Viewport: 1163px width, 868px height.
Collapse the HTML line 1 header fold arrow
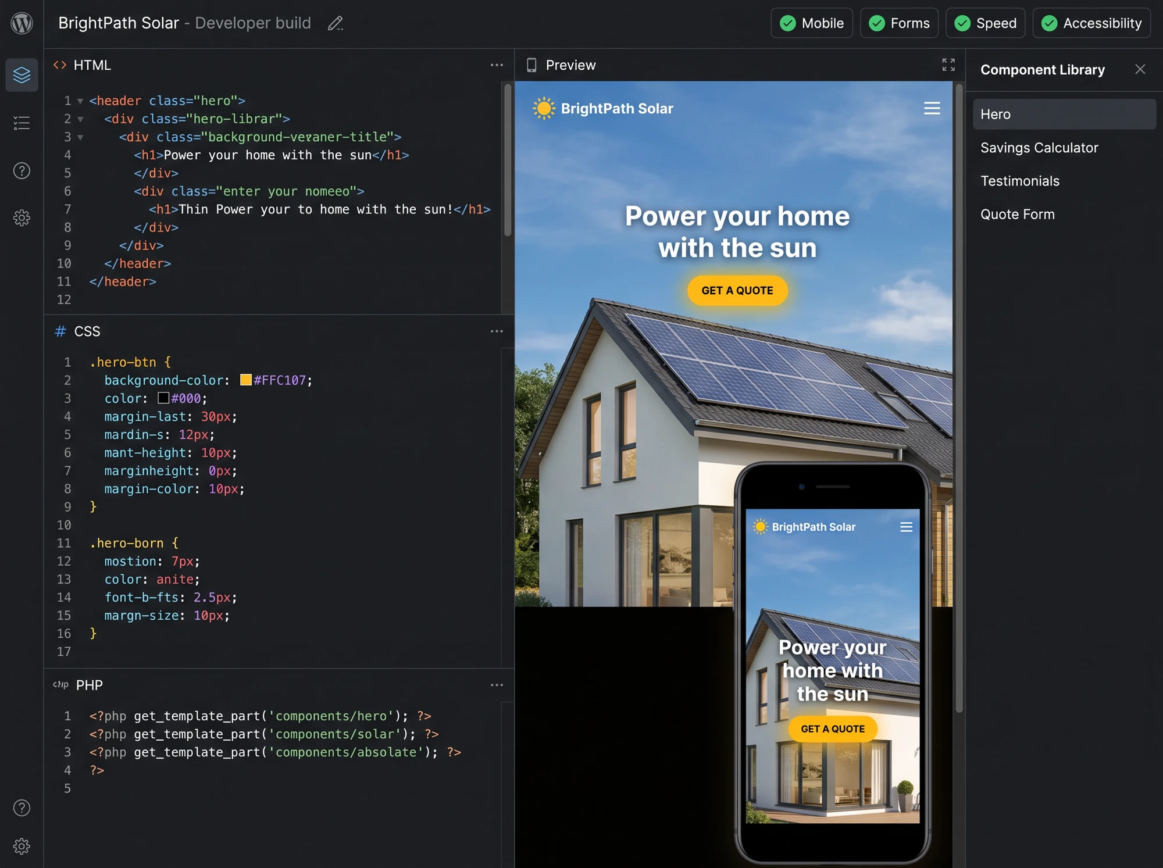click(x=80, y=101)
